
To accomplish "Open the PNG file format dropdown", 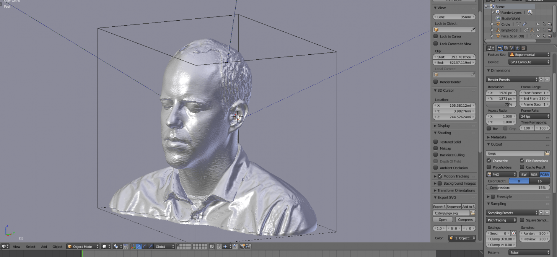I will pos(502,174).
